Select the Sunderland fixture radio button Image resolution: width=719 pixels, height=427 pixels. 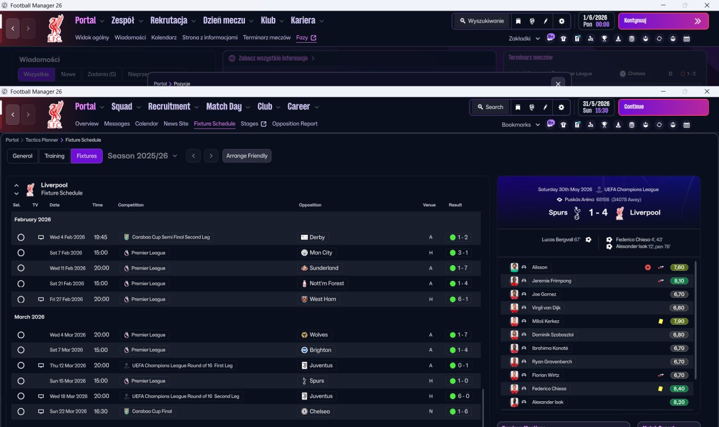pos(21,268)
